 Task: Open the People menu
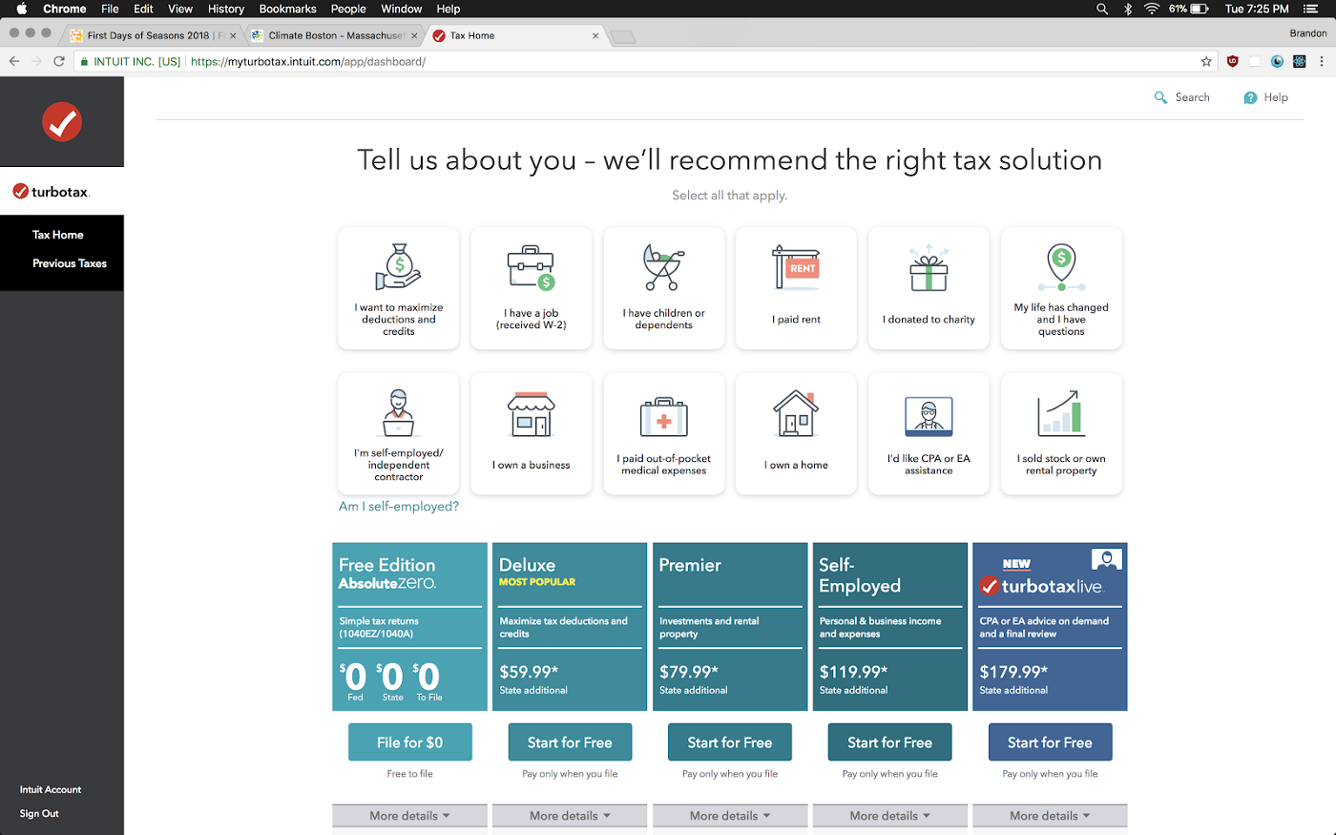pos(348,9)
